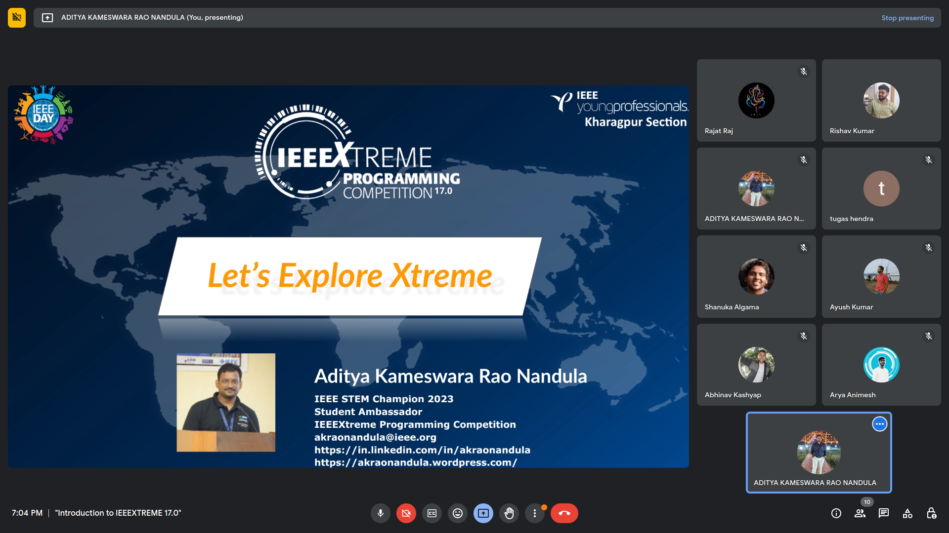
Task: Stop presenting the screen
Action: pyautogui.click(x=907, y=18)
